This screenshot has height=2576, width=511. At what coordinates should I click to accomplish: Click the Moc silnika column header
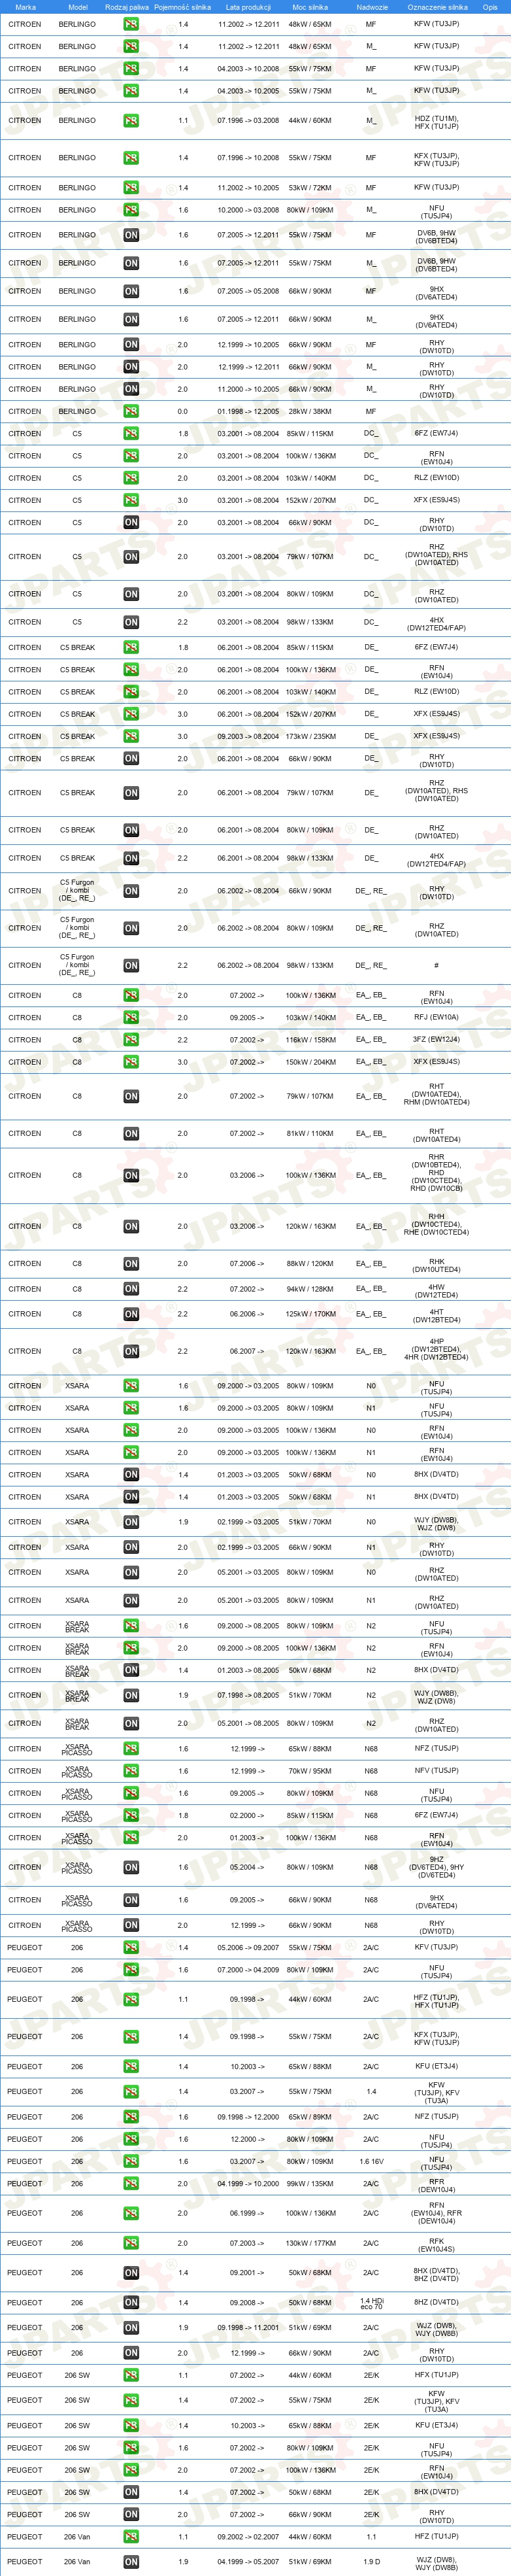pos(310,7)
